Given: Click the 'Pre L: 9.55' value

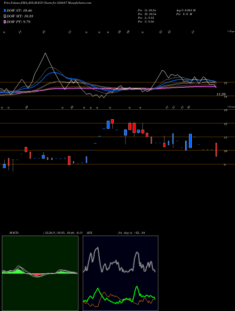Looking at the screenshot, I should (146, 18).
